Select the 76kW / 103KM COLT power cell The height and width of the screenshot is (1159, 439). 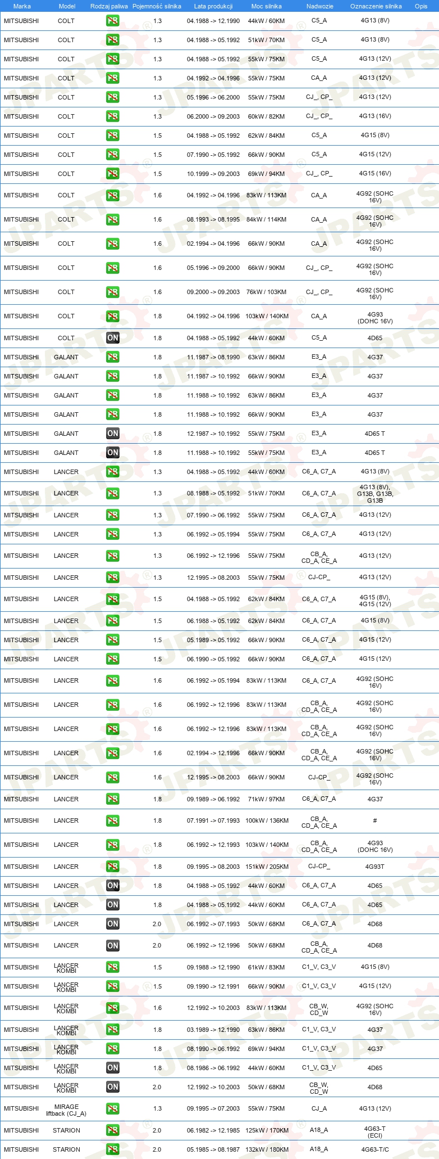point(267,292)
